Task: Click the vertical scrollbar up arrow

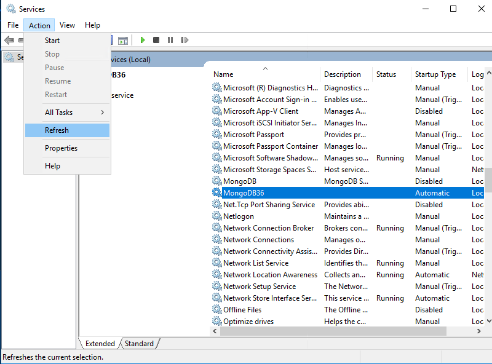Action: click(489, 73)
